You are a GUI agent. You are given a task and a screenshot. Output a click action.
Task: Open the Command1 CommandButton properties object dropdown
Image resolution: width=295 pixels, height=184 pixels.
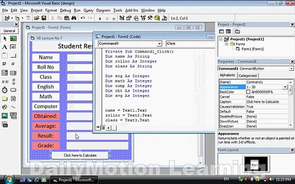click(x=291, y=69)
